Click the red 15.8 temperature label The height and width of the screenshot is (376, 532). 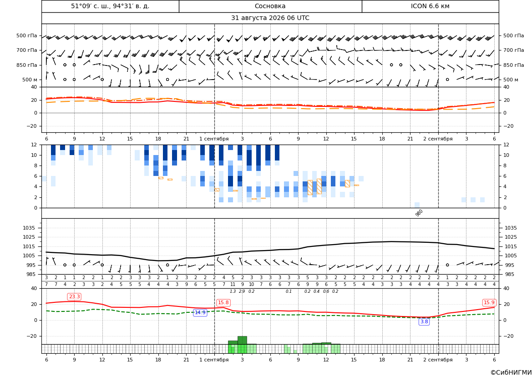(223, 302)
